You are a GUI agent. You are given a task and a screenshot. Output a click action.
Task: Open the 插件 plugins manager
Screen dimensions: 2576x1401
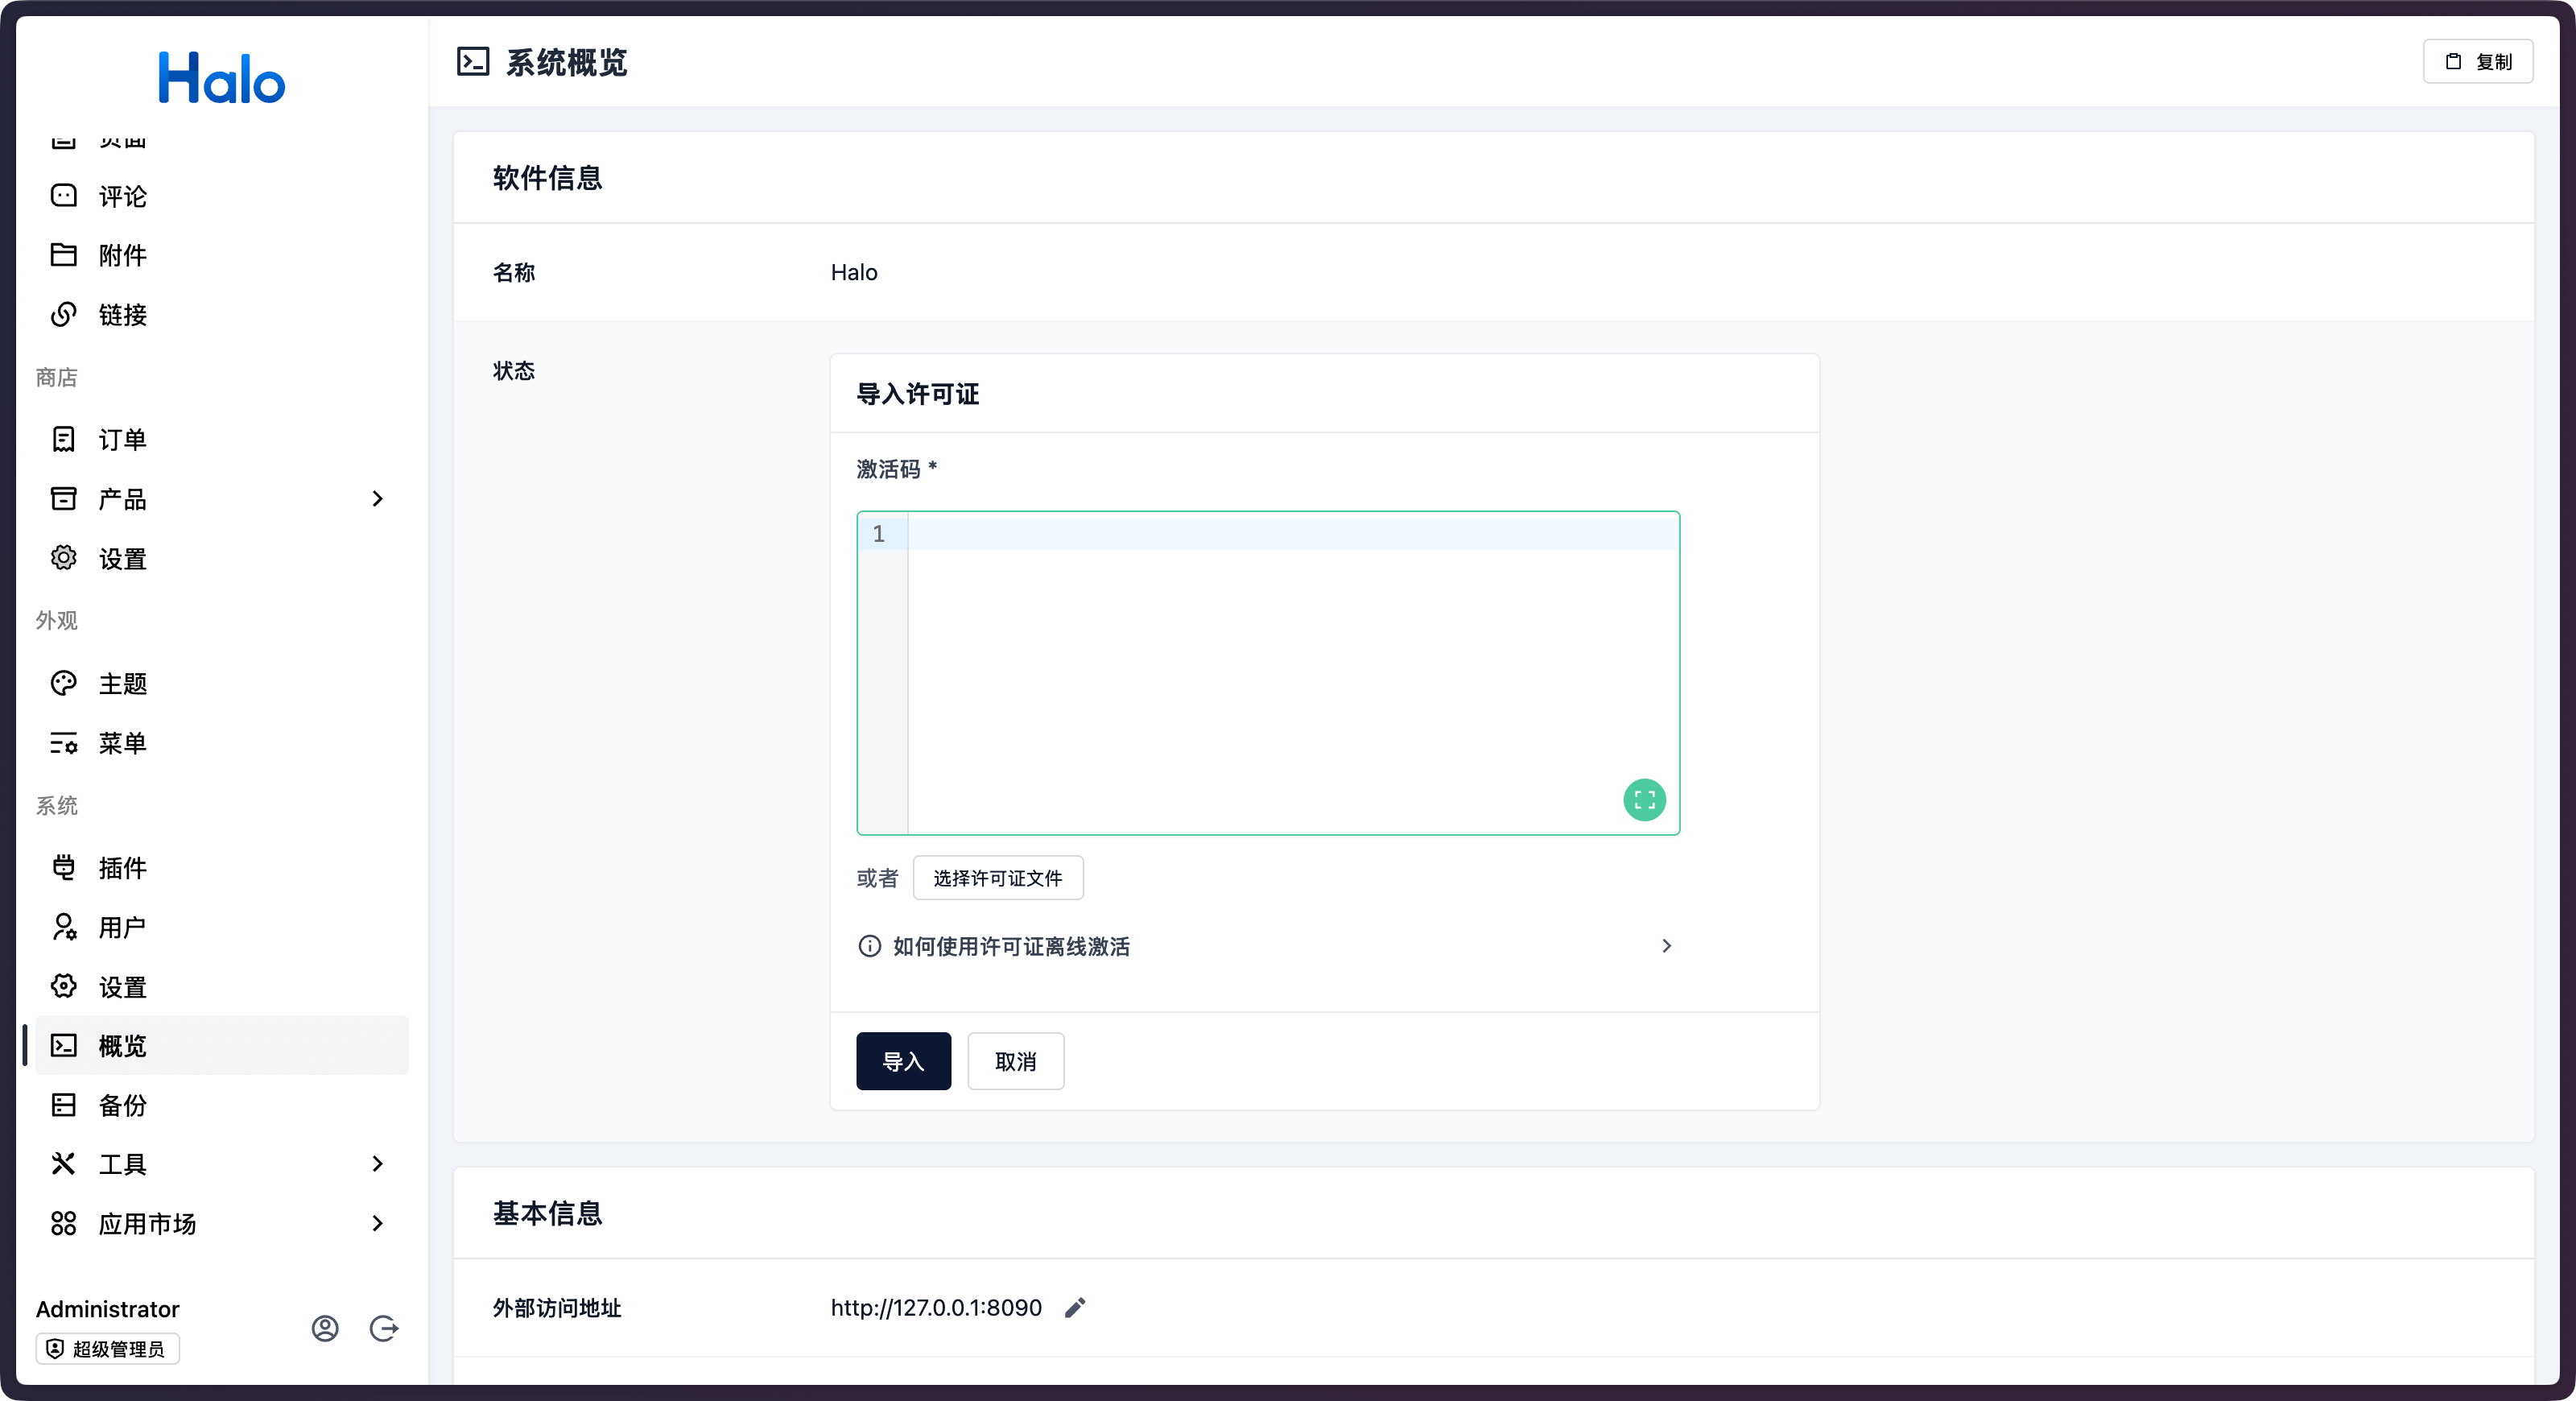(121, 868)
